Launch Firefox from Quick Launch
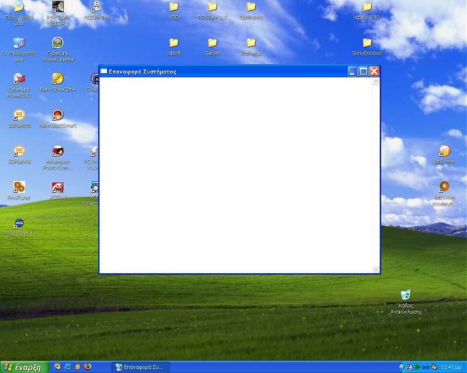467x373 pixels. coord(88,367)
